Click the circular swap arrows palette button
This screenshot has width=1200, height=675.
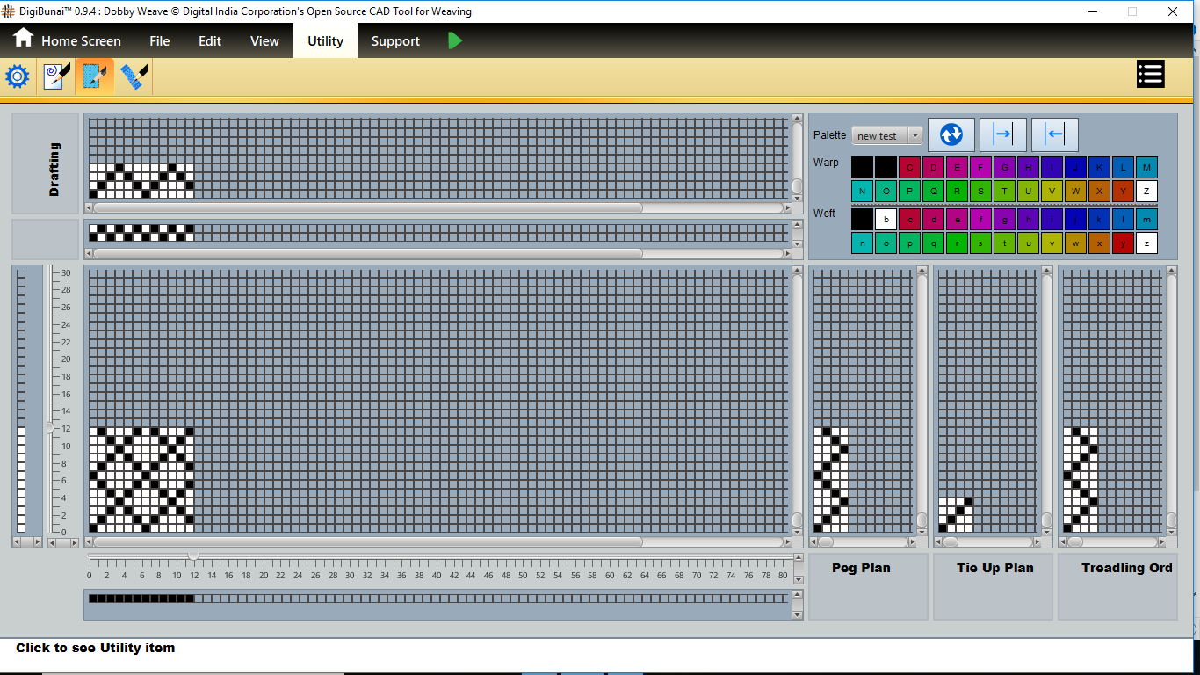(x=951, y=134)
